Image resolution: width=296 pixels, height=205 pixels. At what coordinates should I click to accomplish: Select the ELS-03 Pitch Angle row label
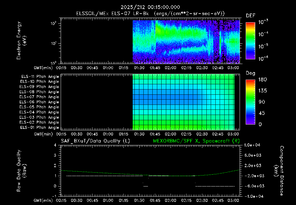(39, 118)
